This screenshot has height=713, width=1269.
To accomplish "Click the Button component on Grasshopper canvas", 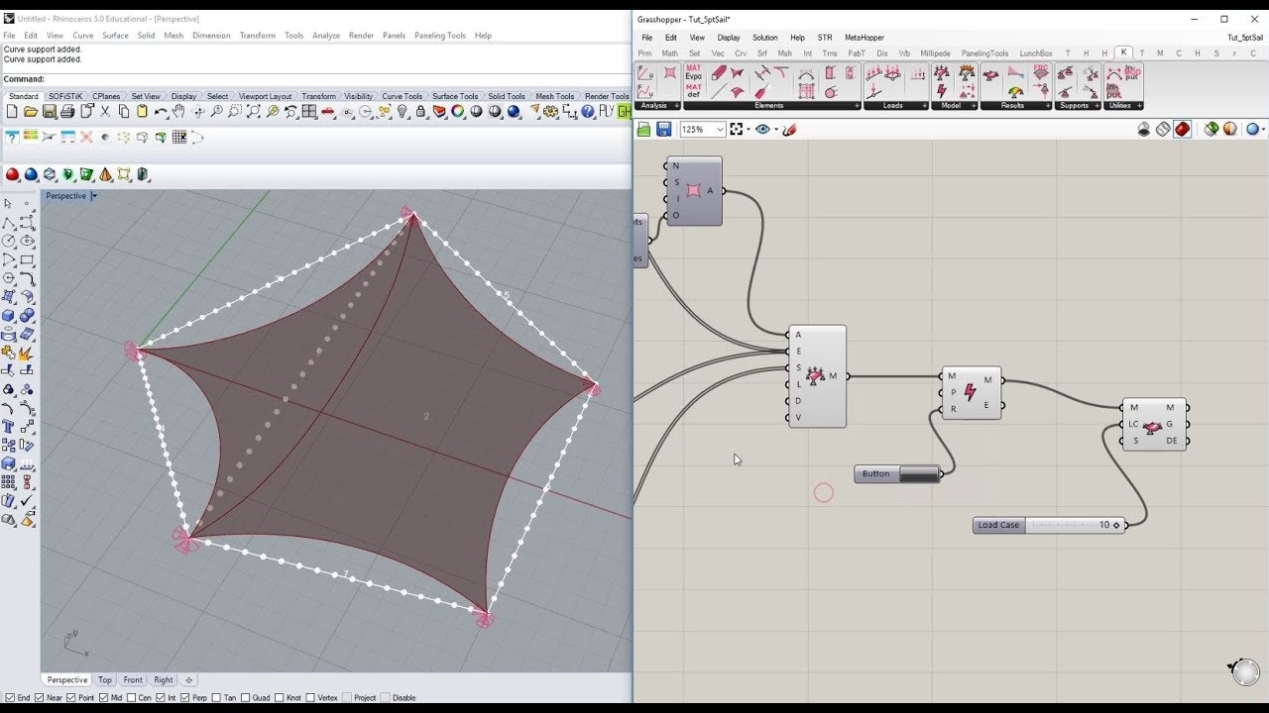I will pyautogui.click(x=897, y=473).
